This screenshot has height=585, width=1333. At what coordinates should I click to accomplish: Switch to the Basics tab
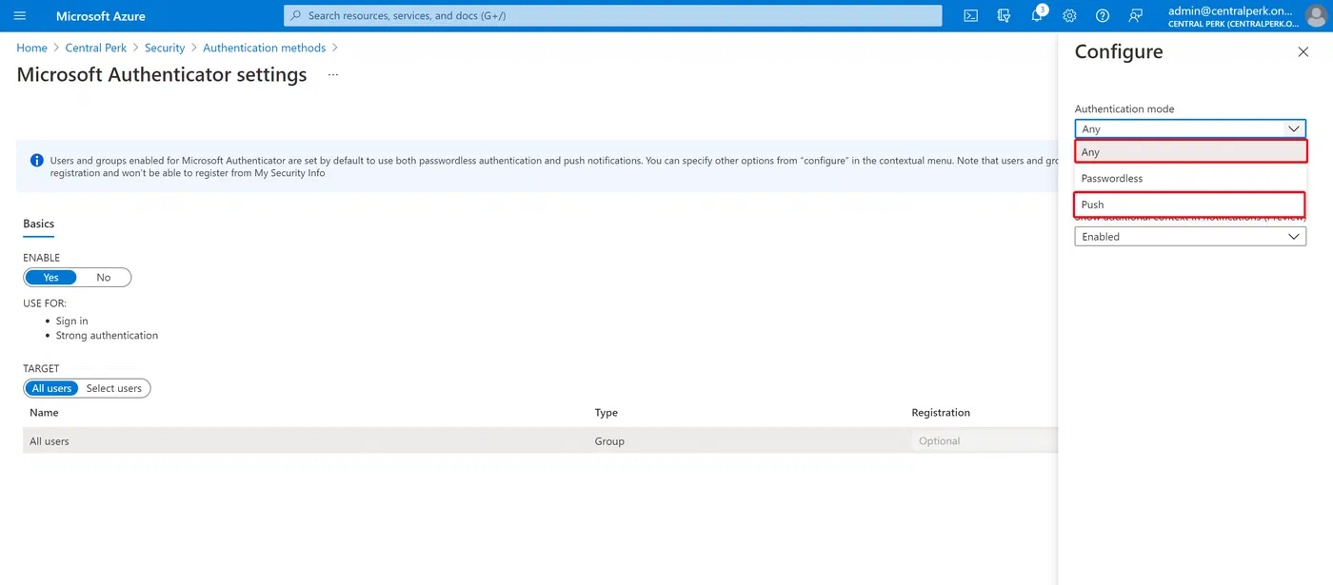coord(39,224)
